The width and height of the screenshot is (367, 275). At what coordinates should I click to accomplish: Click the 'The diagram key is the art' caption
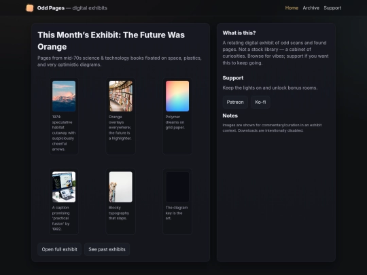click(x=177, y=213)
